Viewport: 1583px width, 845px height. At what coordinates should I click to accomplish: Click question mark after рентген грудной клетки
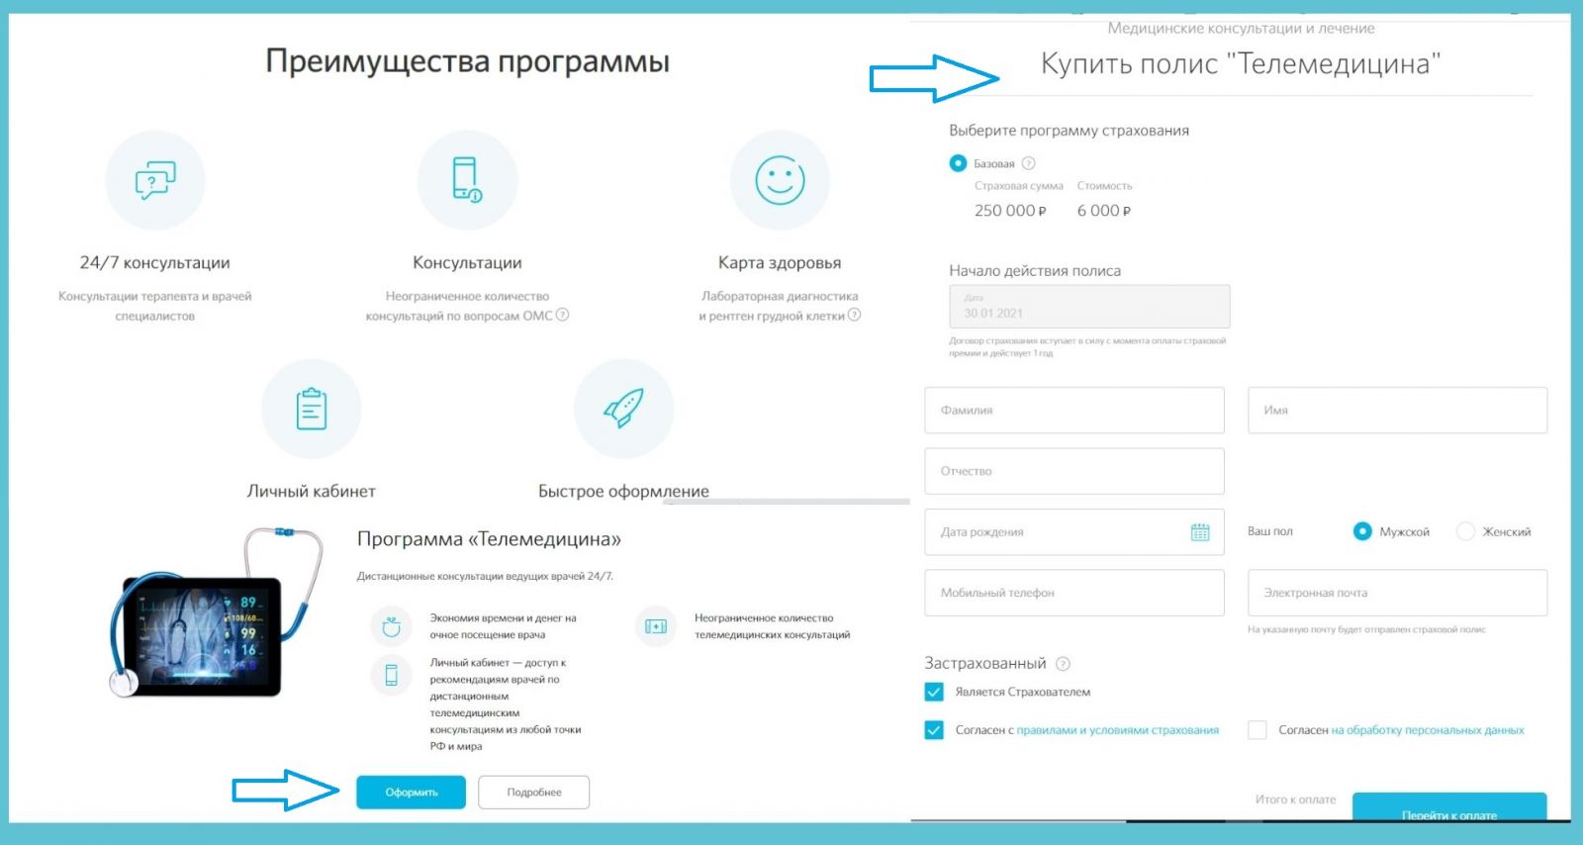tap(855, 315)
